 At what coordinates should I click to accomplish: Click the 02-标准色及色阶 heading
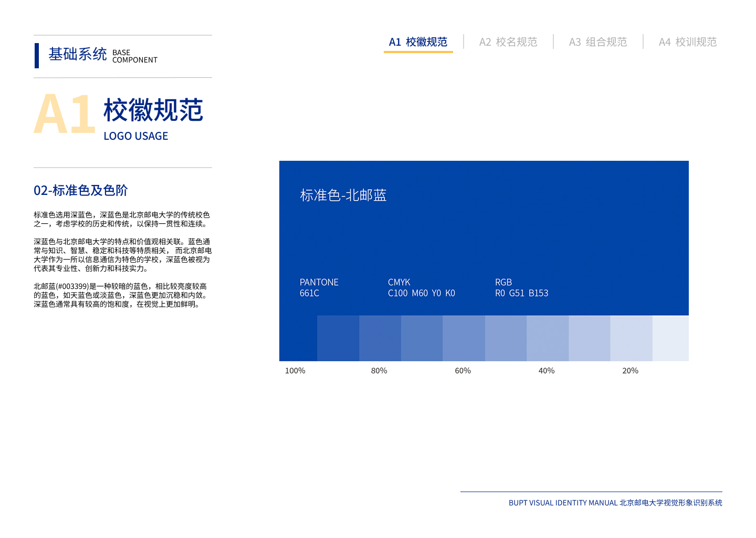(81, 190)
